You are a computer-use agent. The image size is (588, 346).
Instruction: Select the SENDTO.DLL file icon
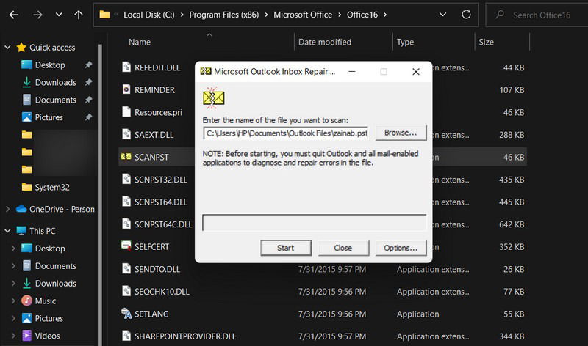pyautogui.click(x=126, y=269)
